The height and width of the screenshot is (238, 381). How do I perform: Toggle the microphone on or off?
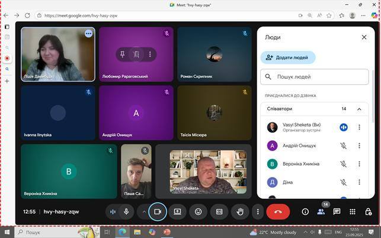tap(126, 211)
